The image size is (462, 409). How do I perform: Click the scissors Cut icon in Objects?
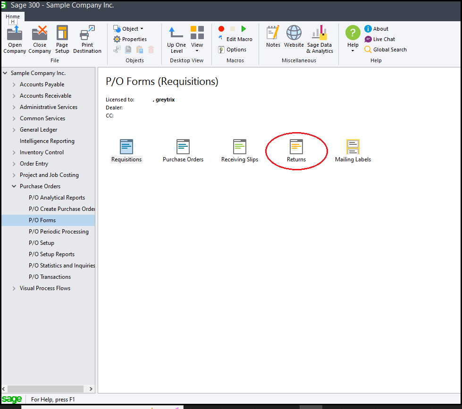117,50
